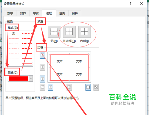This screenshot has height=115, width=149.
Task: Apply the 无(N) no-border preset
Action: pos(54,32)
